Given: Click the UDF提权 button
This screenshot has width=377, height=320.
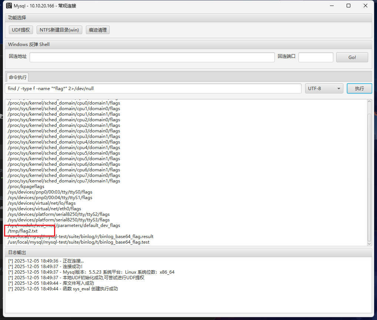Looking at the screenshot, I should [21, 30].
